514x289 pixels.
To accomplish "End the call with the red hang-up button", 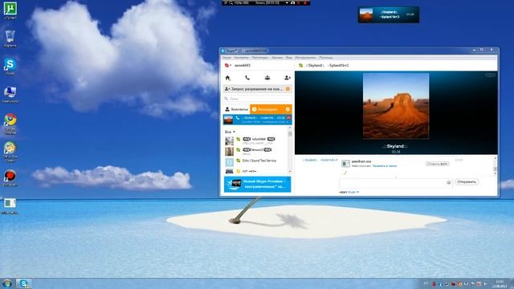I will [x=288, y=118].
